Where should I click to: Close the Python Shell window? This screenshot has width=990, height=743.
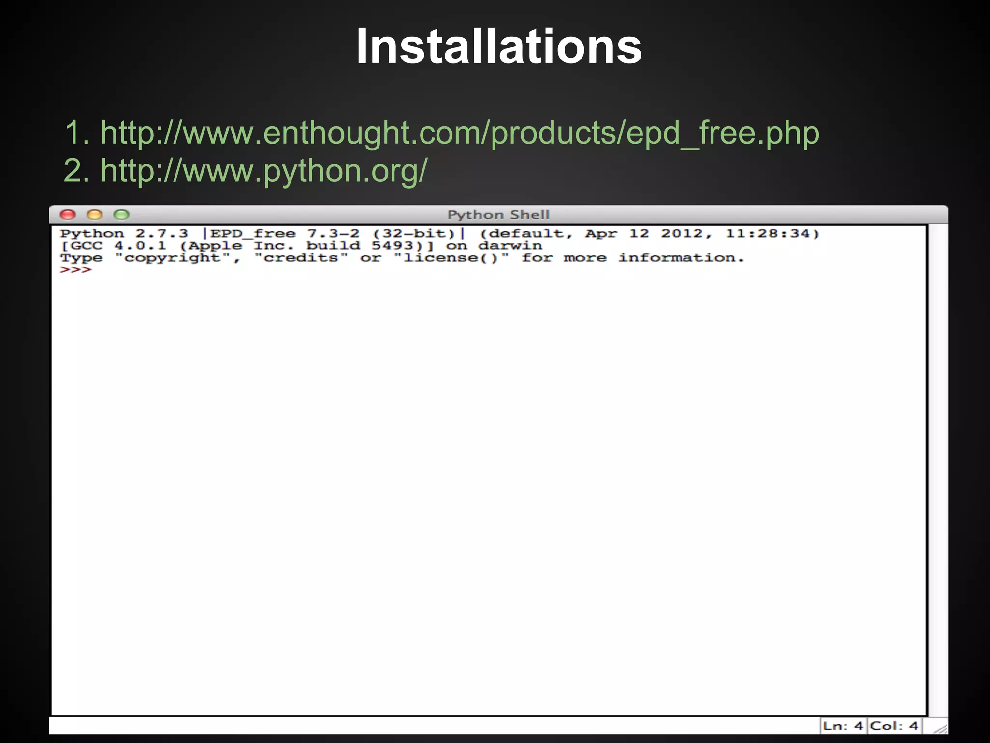[x=68, y=215]
